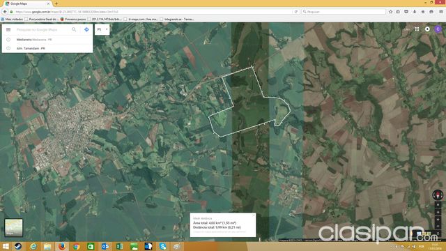This screenshot has width=446, height=251.
Task: Open the Windows Start button
Action: (x=5, y=246)
